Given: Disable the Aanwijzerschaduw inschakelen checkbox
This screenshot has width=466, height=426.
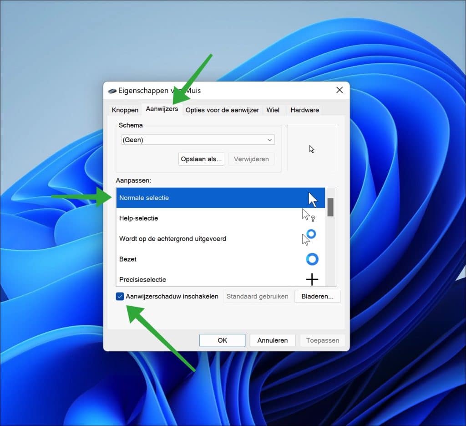Looking at the screenshot, I should coord(120,296).
